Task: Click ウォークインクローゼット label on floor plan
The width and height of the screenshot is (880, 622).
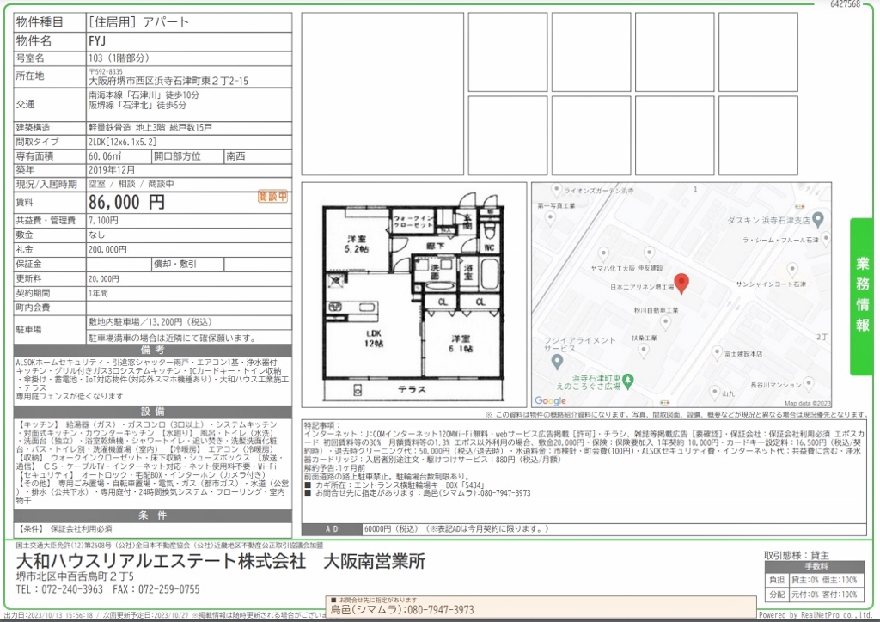Action: coord(412,221)
